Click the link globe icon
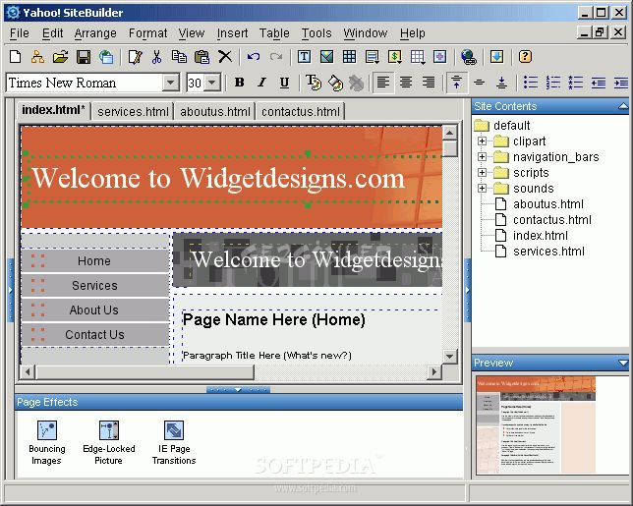The height and width of the screenshot is (506, 633). click(468, 57)
